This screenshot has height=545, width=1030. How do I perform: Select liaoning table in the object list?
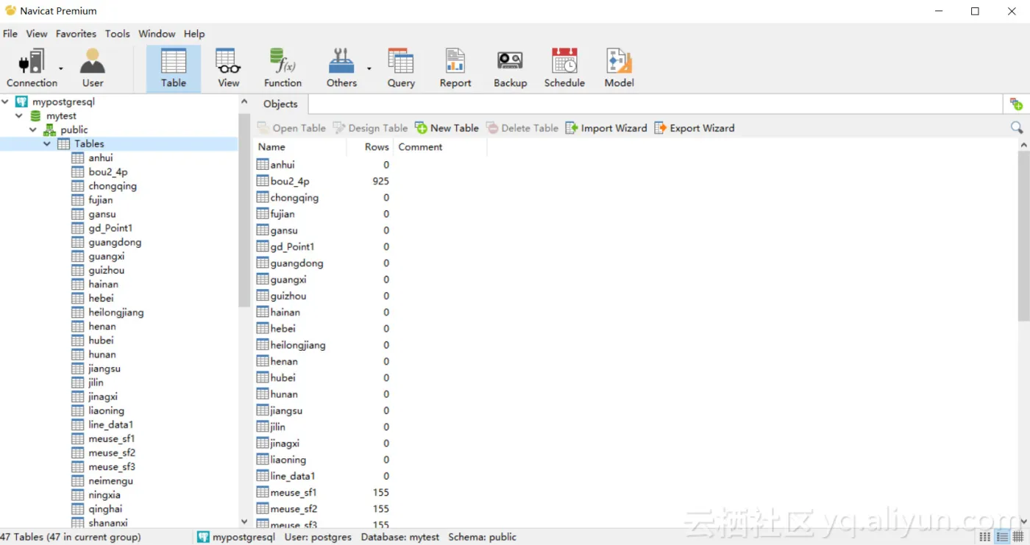(288, 460)
